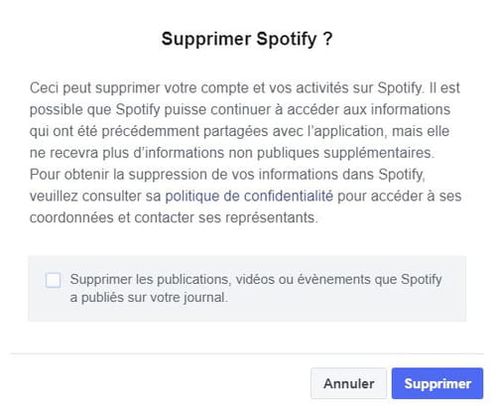Click the words 'veuillez consulter sa' before the link

click(95, 196)
